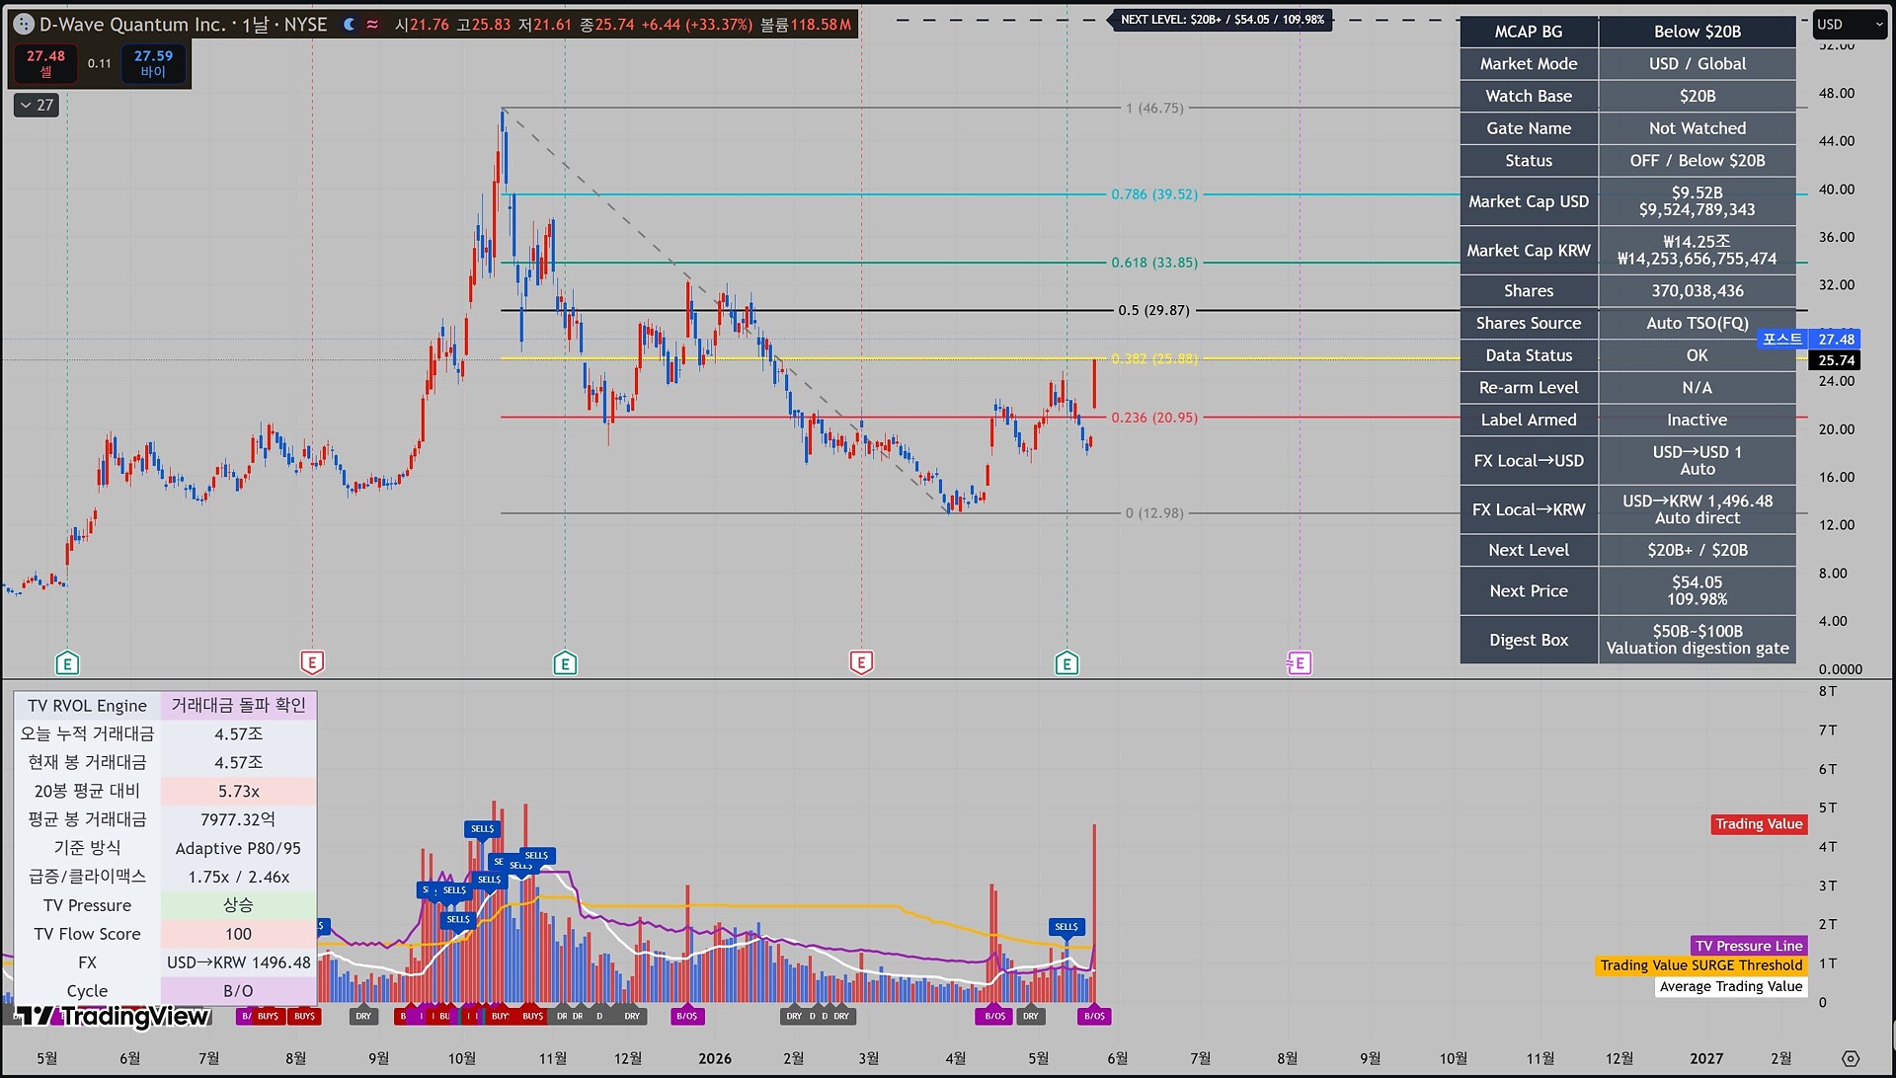This screenshot has width=1896, height=1078.
Task: Click the leftmost green earnings E marker
Action: (67, 663)
